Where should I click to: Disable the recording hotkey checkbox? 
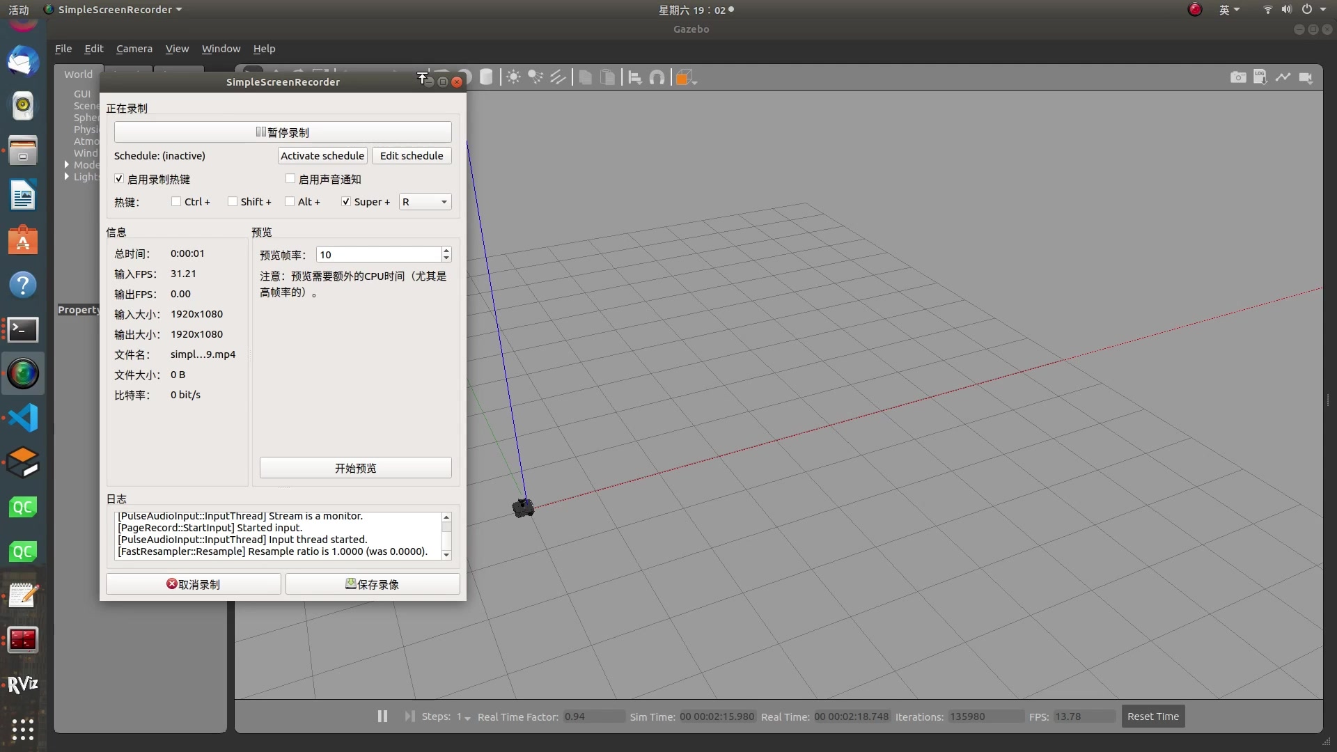click(119, 179)
